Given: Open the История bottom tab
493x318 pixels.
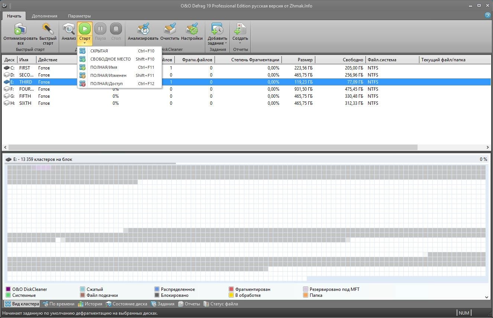Looking at the screenshot, I should (x=90, y=304).
